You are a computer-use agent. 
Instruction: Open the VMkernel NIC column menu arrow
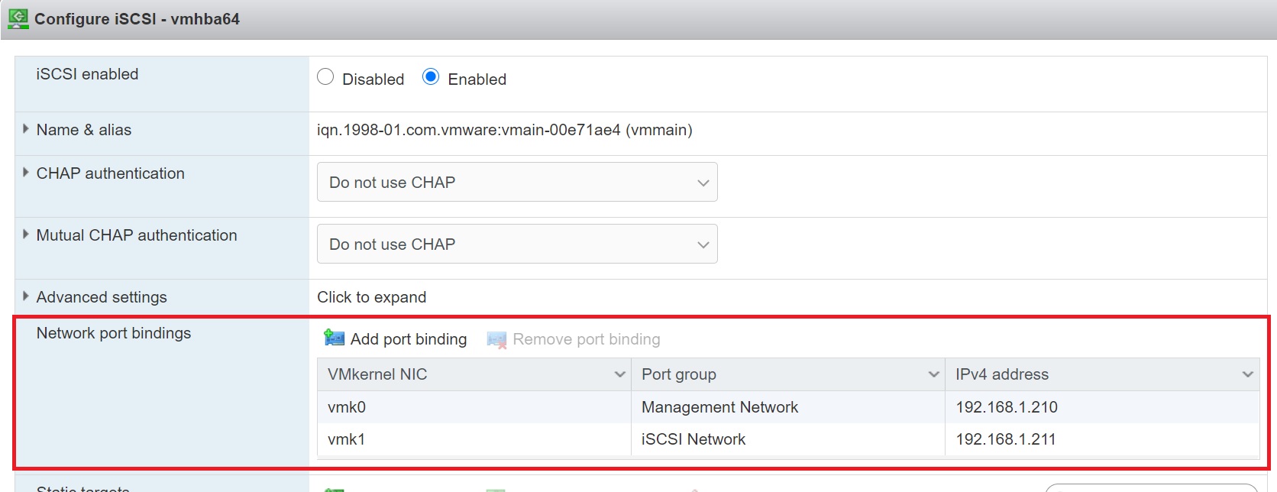click(619, 374)
